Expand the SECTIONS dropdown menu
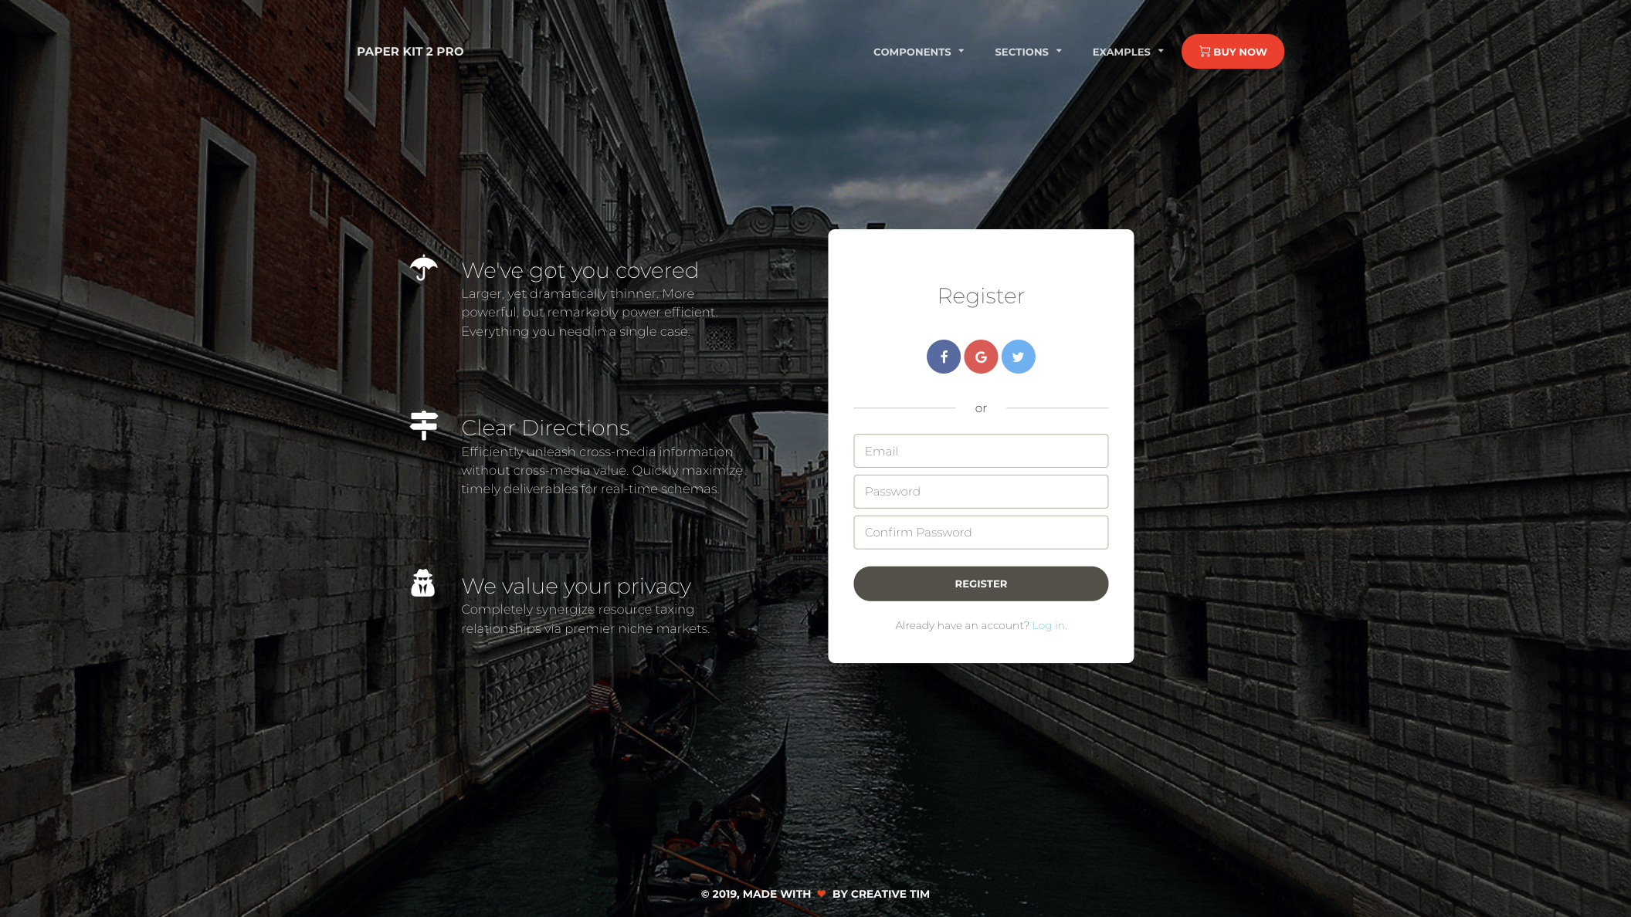 [1027, 52]
